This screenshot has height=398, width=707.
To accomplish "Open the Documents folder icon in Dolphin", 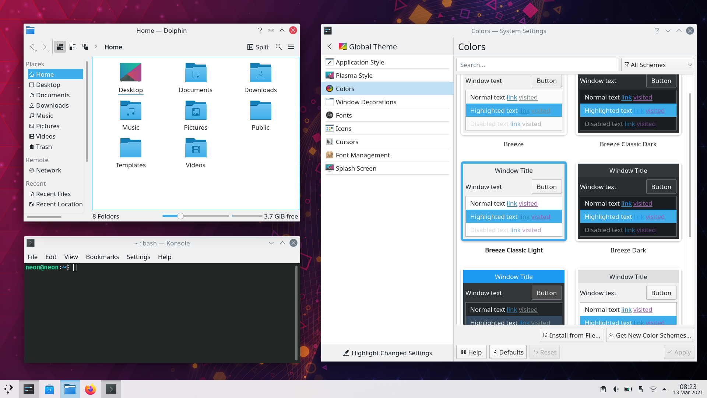I will pyautogui.click(x=196, y=72).
